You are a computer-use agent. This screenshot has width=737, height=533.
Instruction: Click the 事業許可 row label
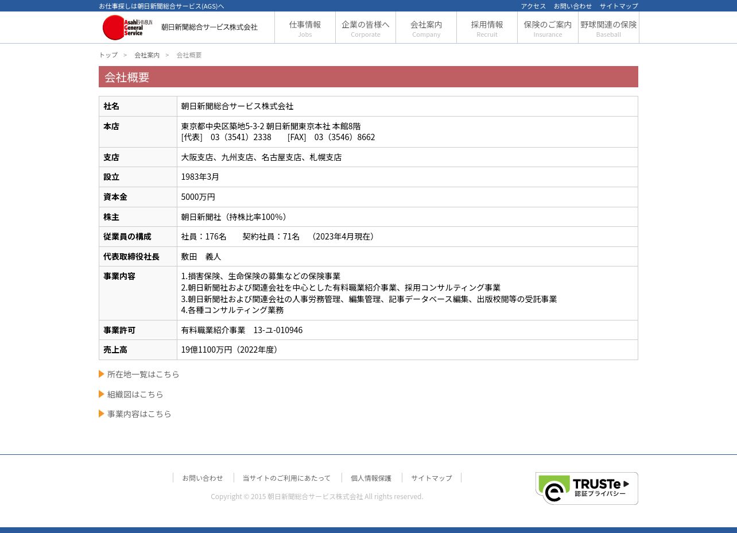[119, 330]
